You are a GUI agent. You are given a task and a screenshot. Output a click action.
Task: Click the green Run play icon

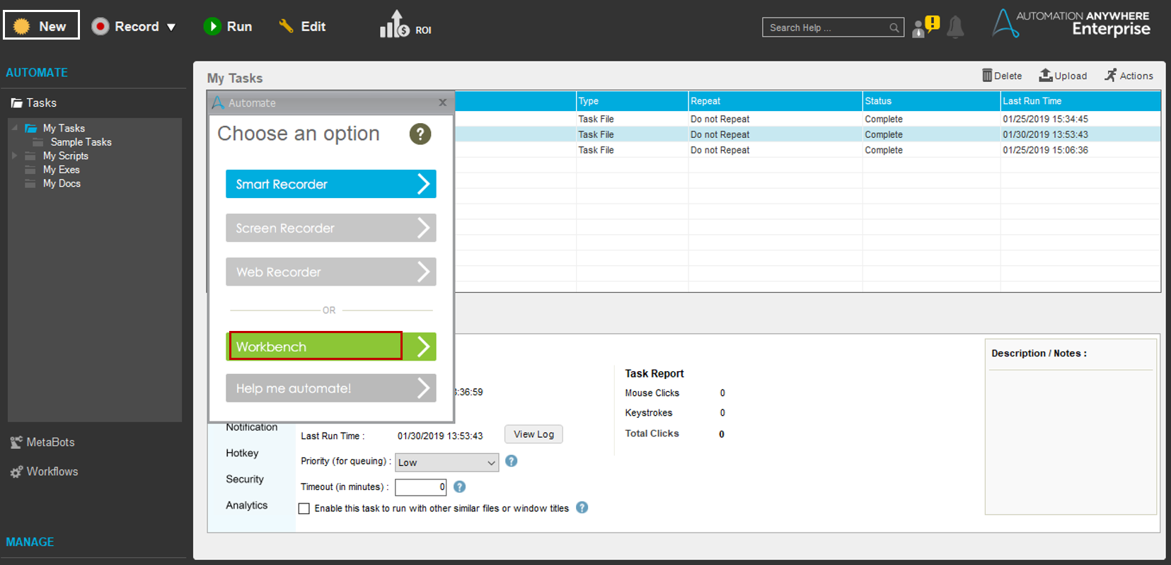coord(212,26)
